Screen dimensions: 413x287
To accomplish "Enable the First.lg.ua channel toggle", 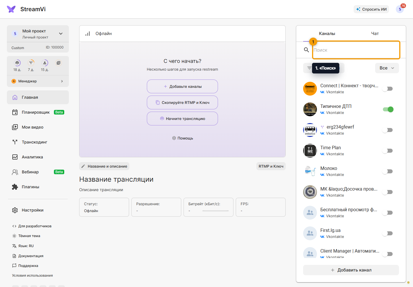I will point(388,233).
